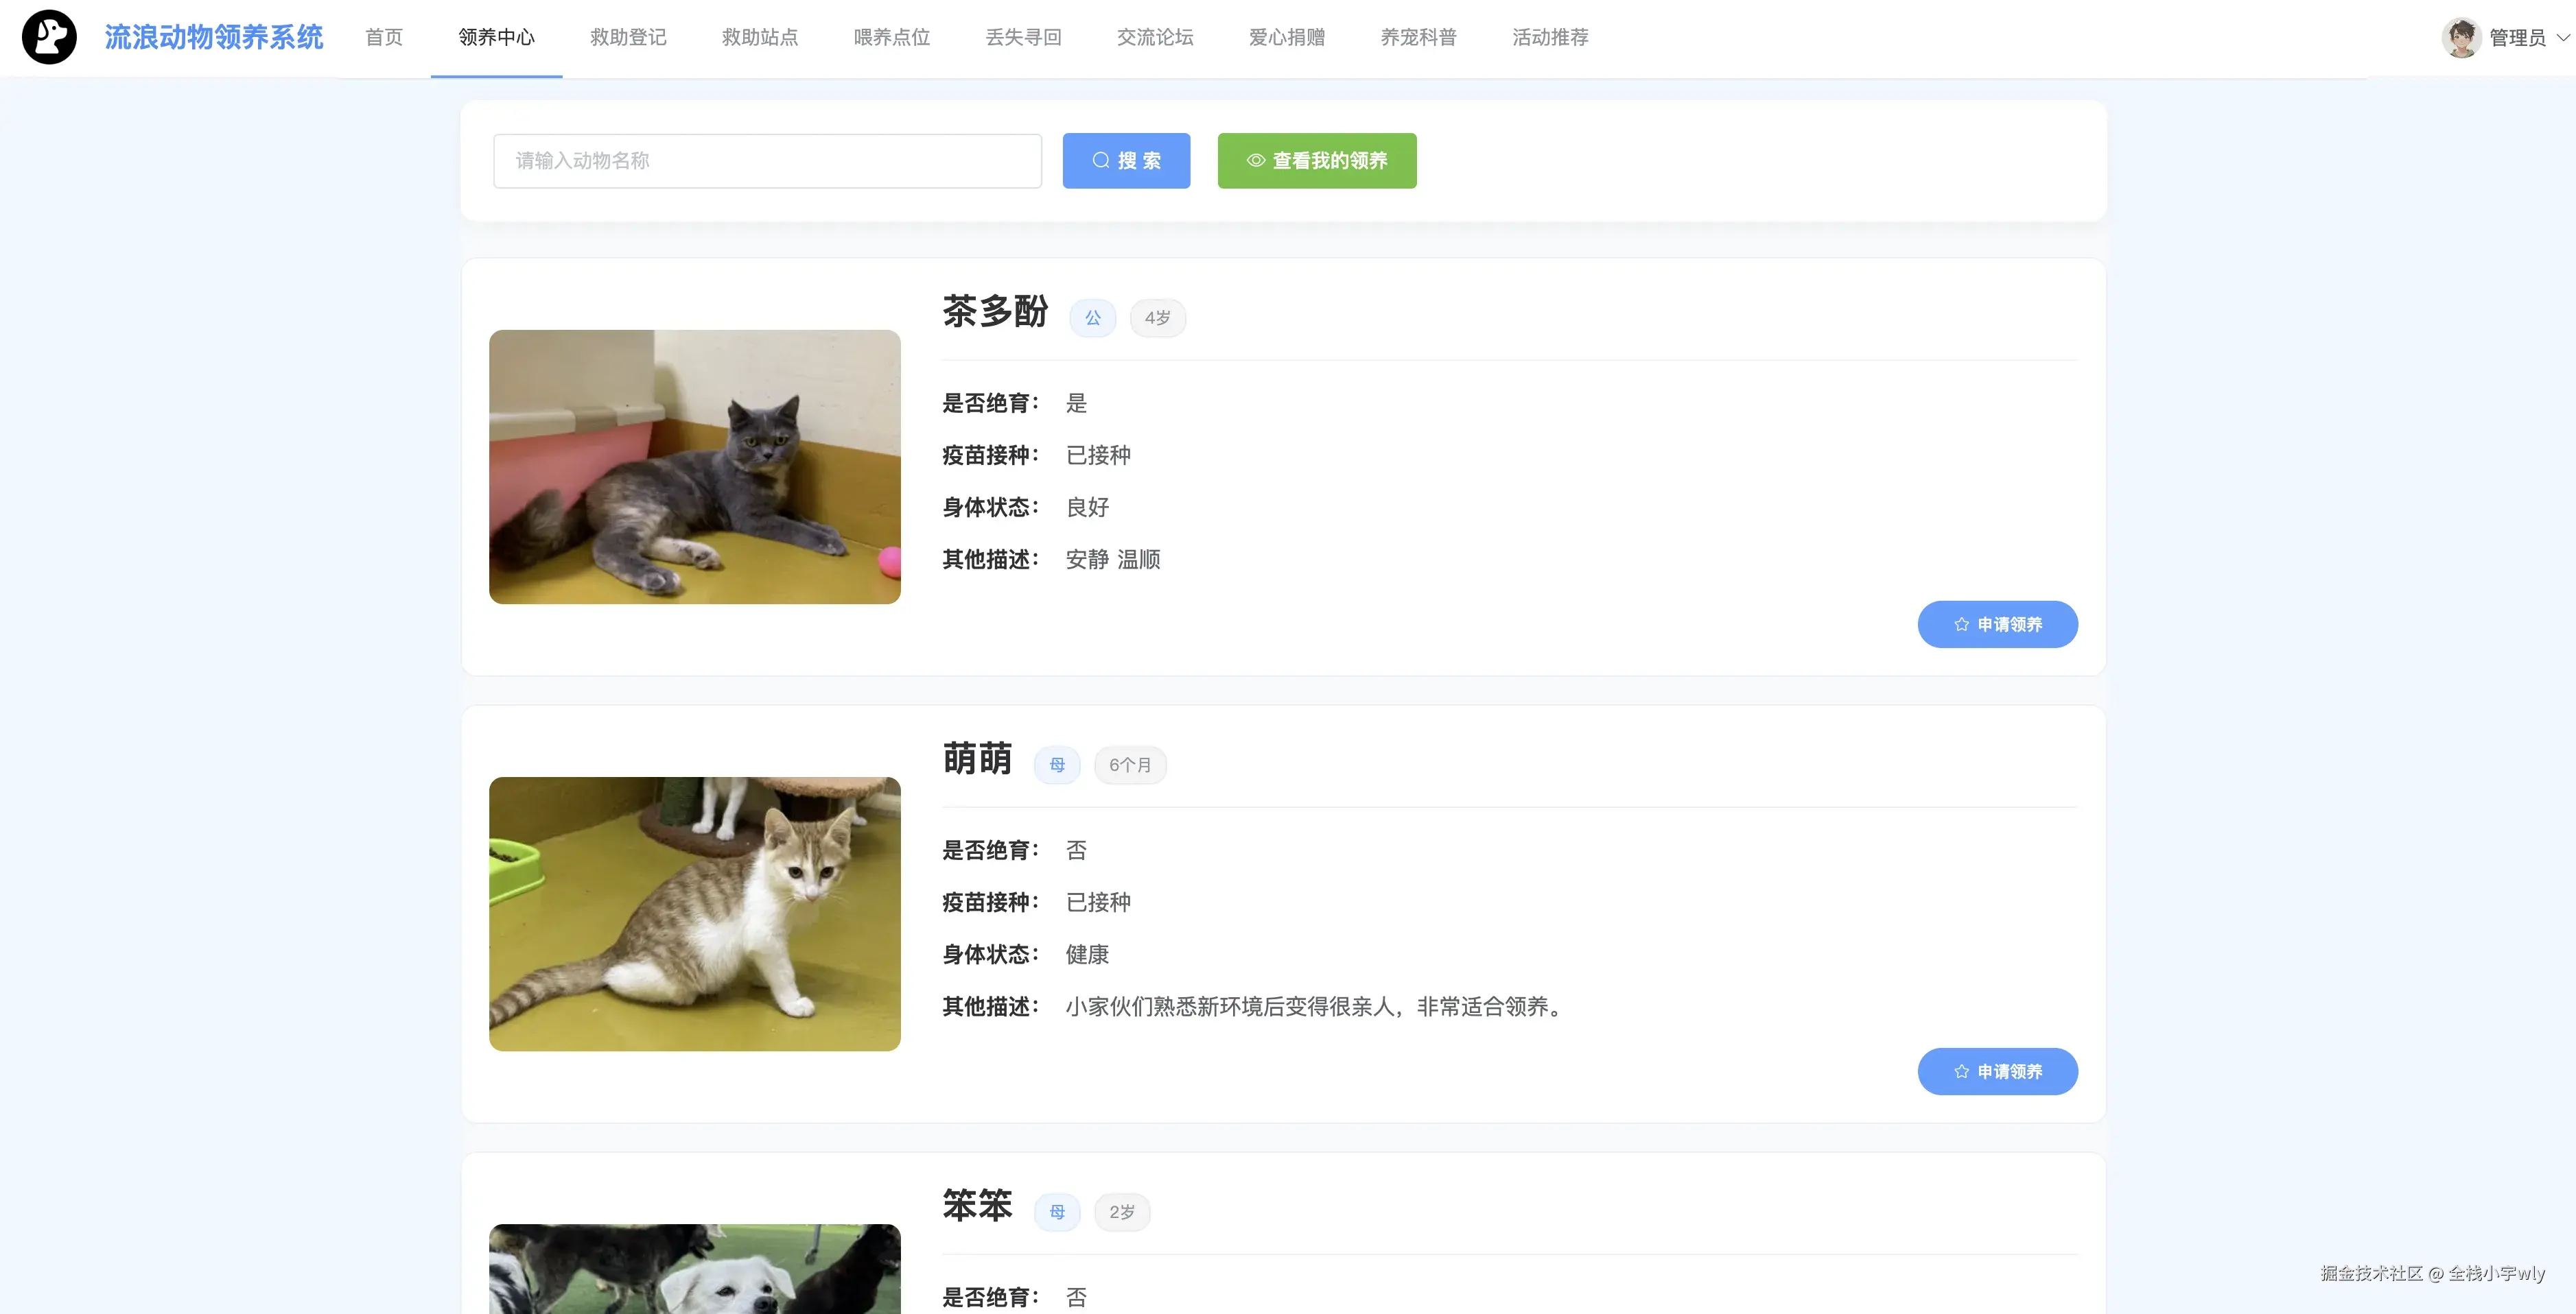Screen dimensions: 2576x1314
Task: Click the site title 流浪动物领养系统
Action: 214,38
